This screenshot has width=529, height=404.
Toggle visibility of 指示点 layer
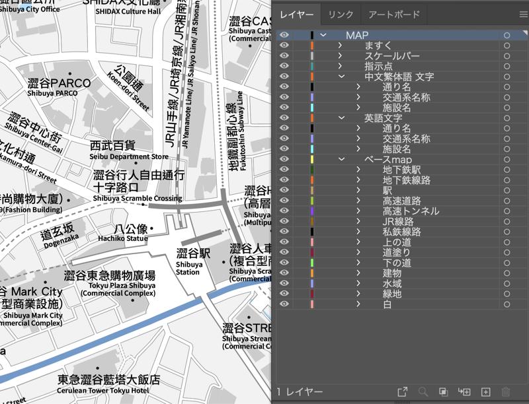[284, 66]
